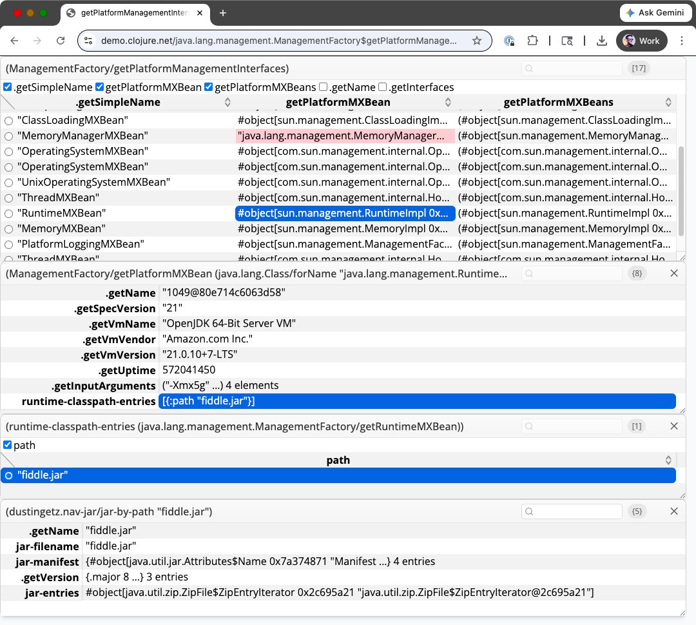
Task: Open Chrome three-dot menu
Action: 682,41
